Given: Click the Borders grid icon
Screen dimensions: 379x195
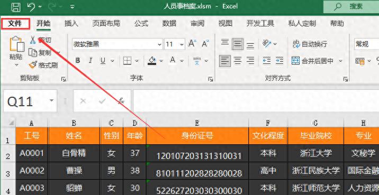Looking at the screenshot, I should click(x=127, y=61).
